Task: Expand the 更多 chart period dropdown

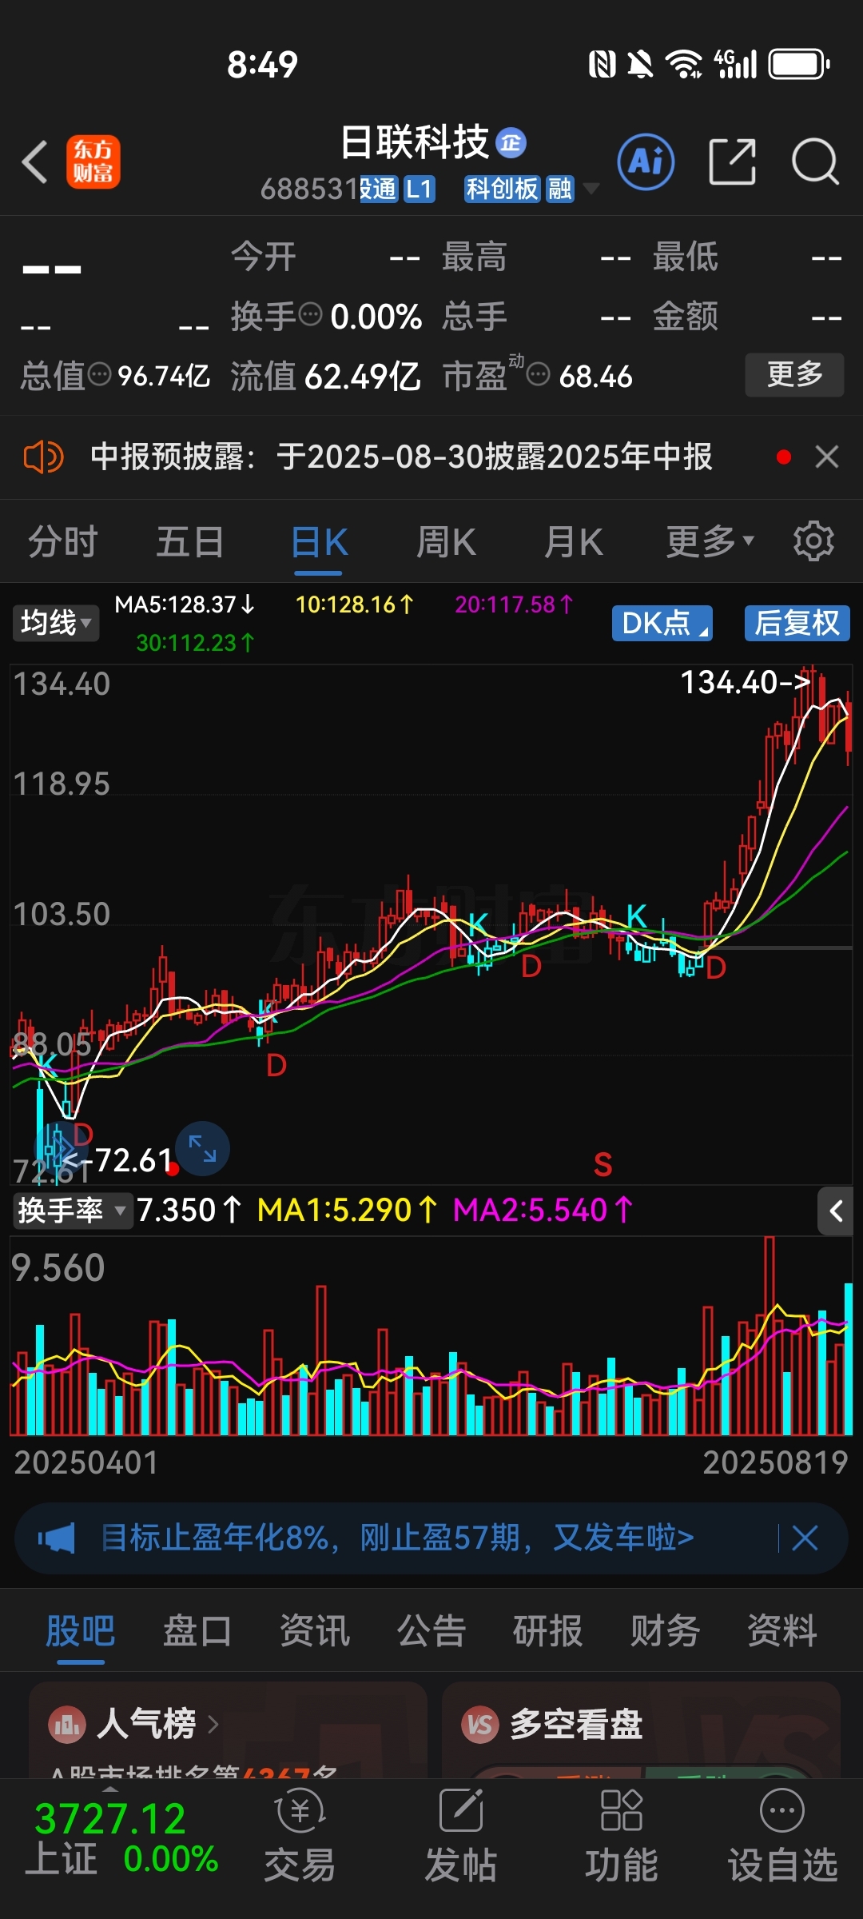Action: point(710,541)
